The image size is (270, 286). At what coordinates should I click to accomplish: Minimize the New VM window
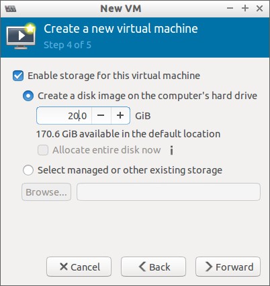pos(230,9)
